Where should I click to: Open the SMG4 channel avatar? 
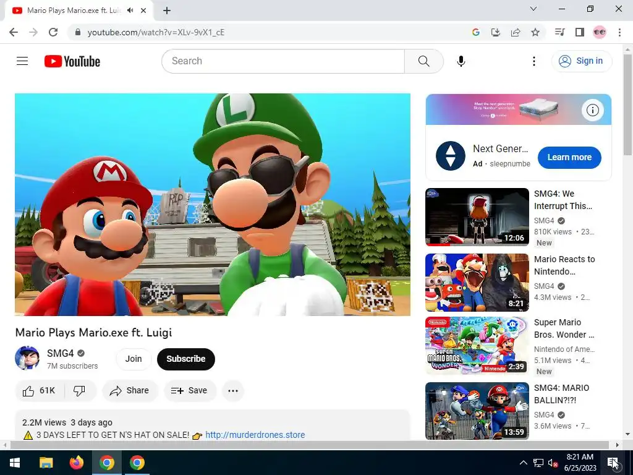27,358
